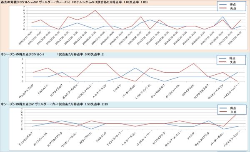The image size is (250, 152).
Task: Click "ホッフェンハイム" label in the FCケルン chart
Action: (x=172, y=91)
